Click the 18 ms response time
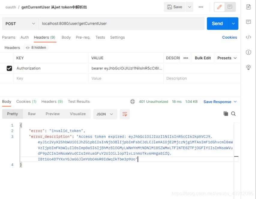This screenshot has height=199, width=256. coord(177,102)
